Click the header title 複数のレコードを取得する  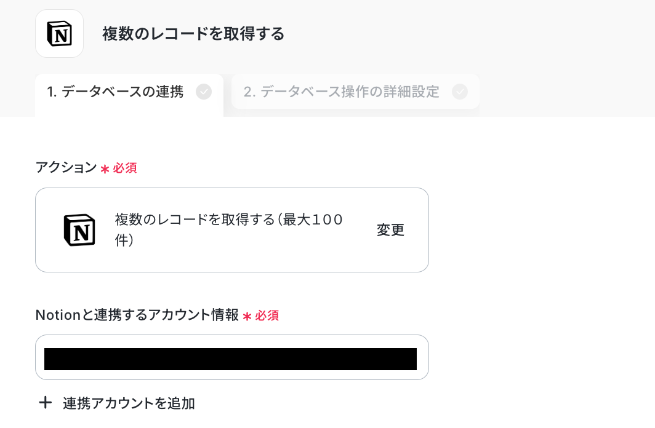193,34
